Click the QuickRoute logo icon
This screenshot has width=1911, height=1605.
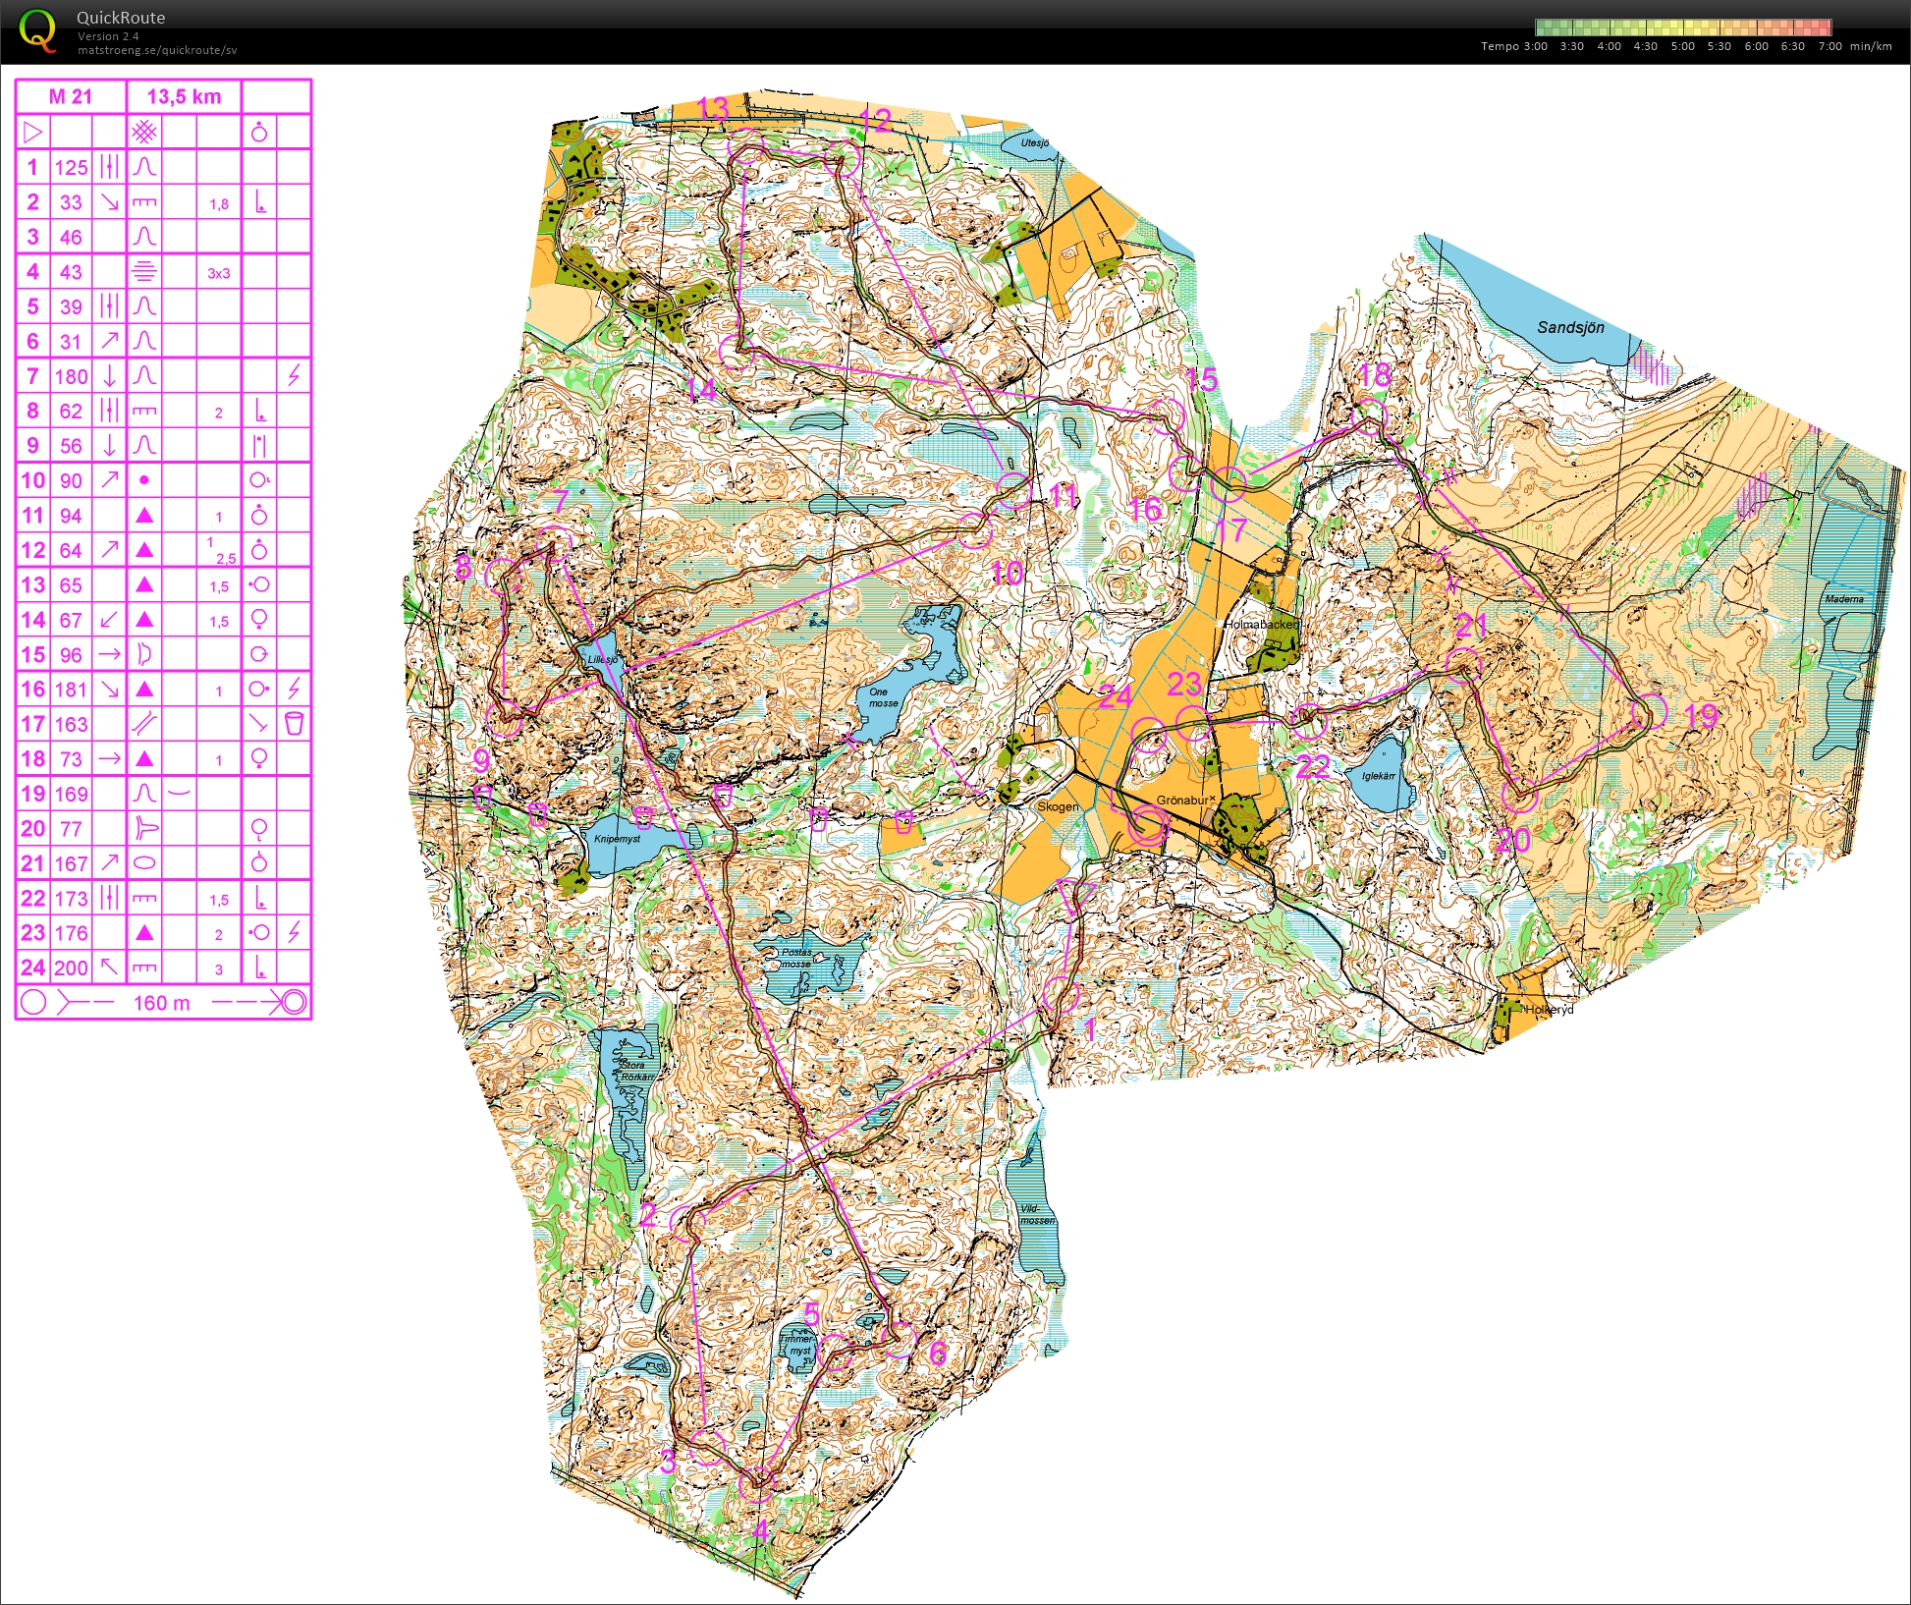(x=37, y=29)
